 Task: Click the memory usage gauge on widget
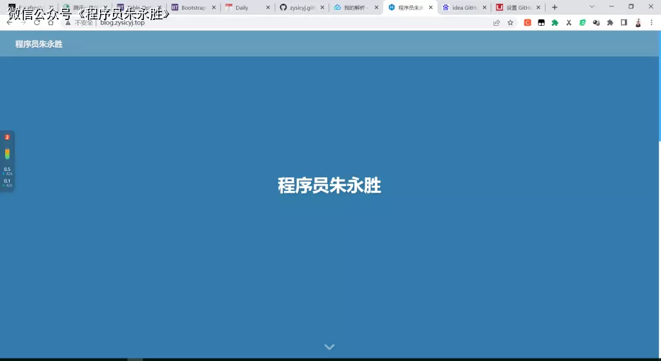(7, 153)
